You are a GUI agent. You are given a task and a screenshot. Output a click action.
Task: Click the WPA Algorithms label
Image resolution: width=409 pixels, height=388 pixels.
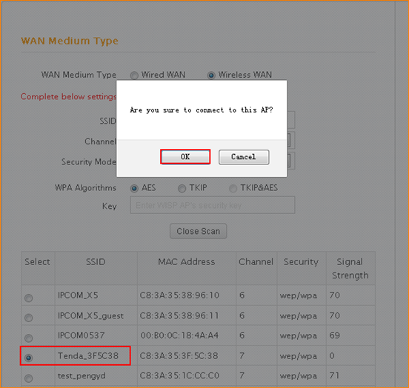coord(85,188)
